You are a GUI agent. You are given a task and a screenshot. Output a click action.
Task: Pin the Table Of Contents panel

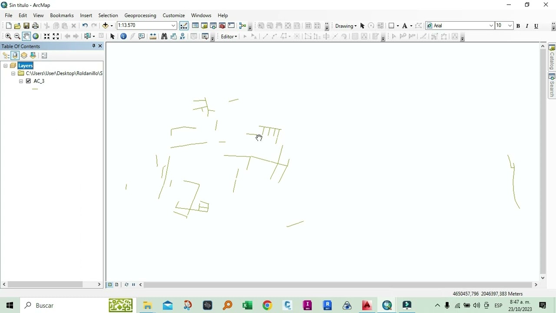pyautogui.click(x=93, y=46)
